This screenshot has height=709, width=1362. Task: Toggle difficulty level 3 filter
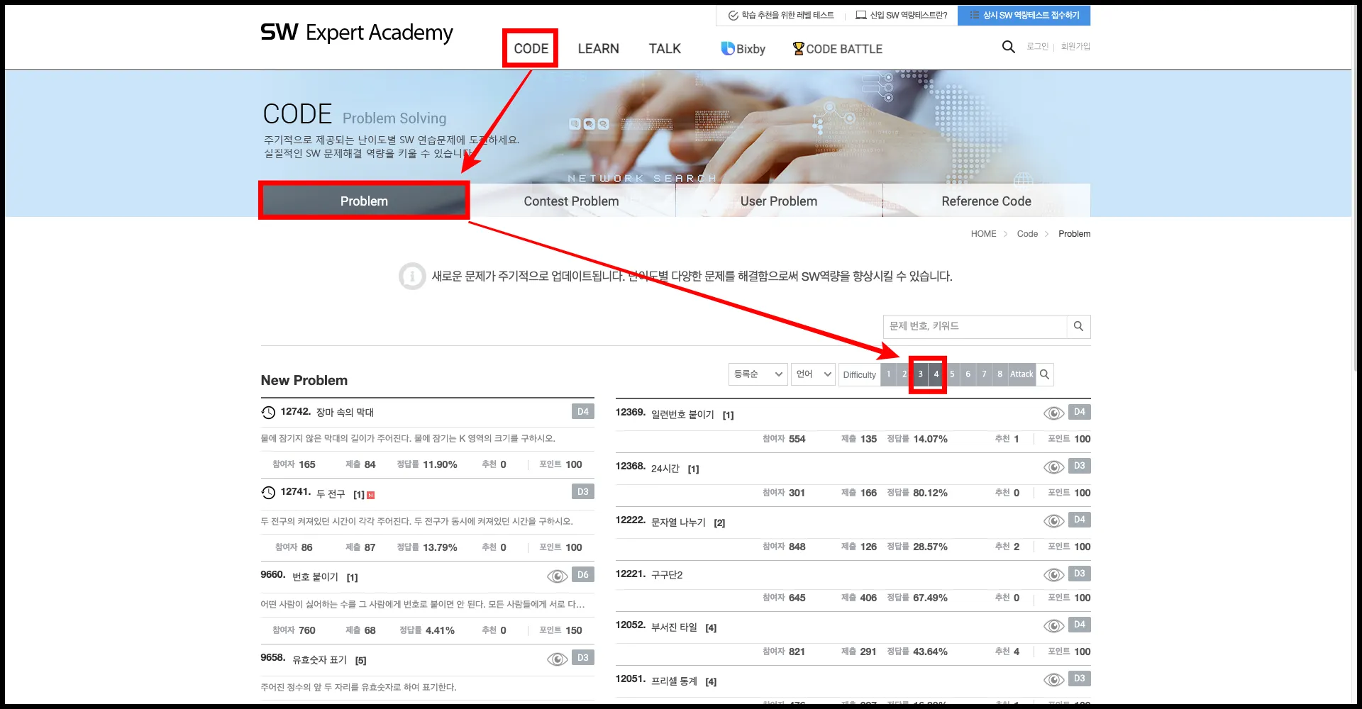click(x=920, y=374)
